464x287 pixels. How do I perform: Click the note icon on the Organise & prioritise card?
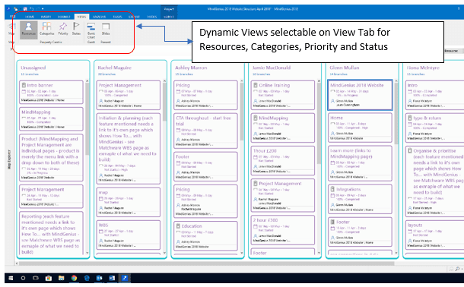(x=410, y=151)
